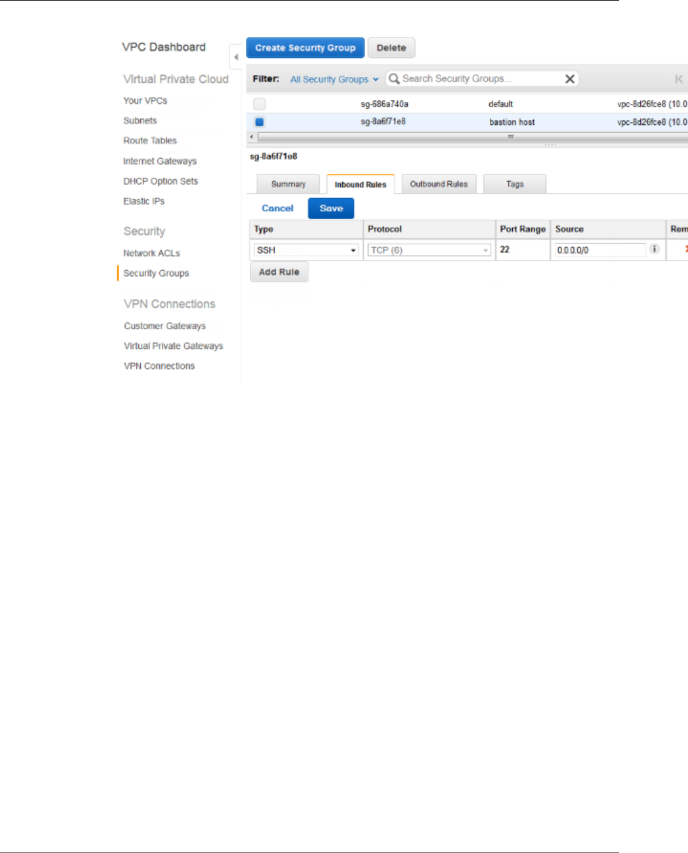
Task: Click the magnifier search icon
Action: click(x=394, y=79)
